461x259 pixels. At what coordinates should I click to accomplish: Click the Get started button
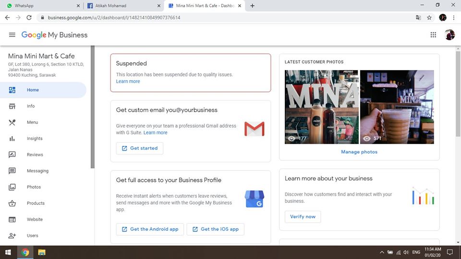pos(140,148)
